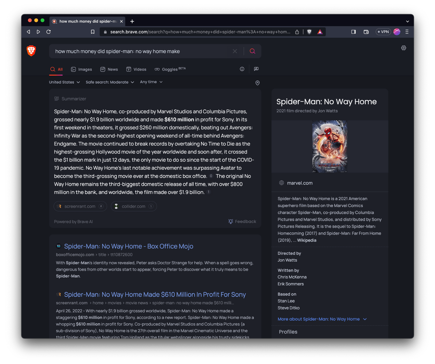435x364 pixels.
Task: Click the Brave Search logo
Action: click(31, 51)
